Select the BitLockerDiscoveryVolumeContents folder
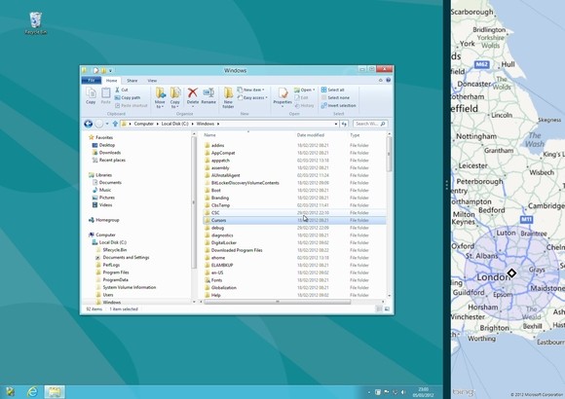 point(294,183)
